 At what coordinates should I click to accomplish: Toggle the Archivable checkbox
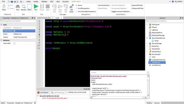(14, 43)
